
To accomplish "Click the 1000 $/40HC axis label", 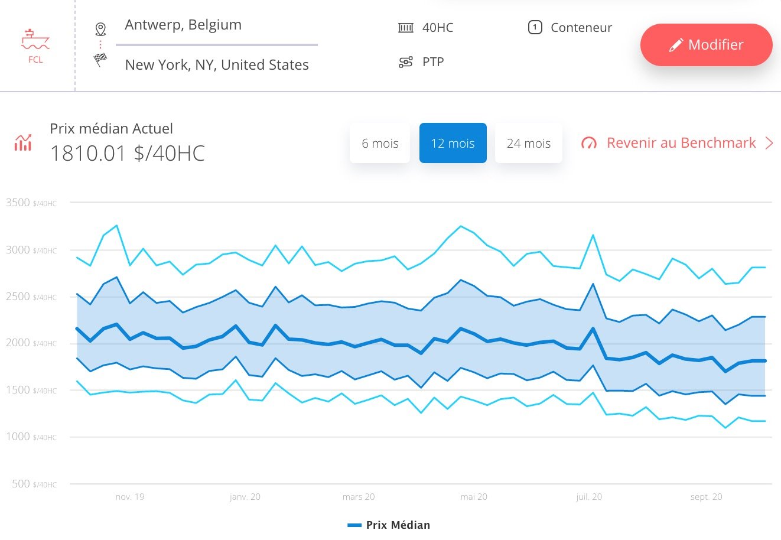I will 31,437.
